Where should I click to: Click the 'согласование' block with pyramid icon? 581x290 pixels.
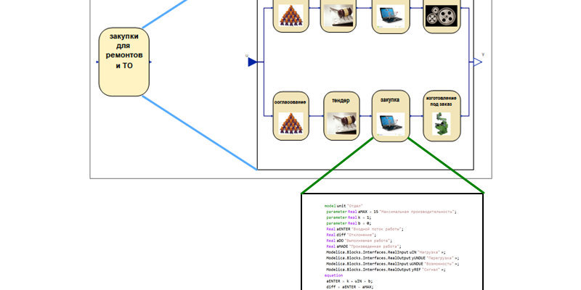pyautogui.click(x=290, y=116)
